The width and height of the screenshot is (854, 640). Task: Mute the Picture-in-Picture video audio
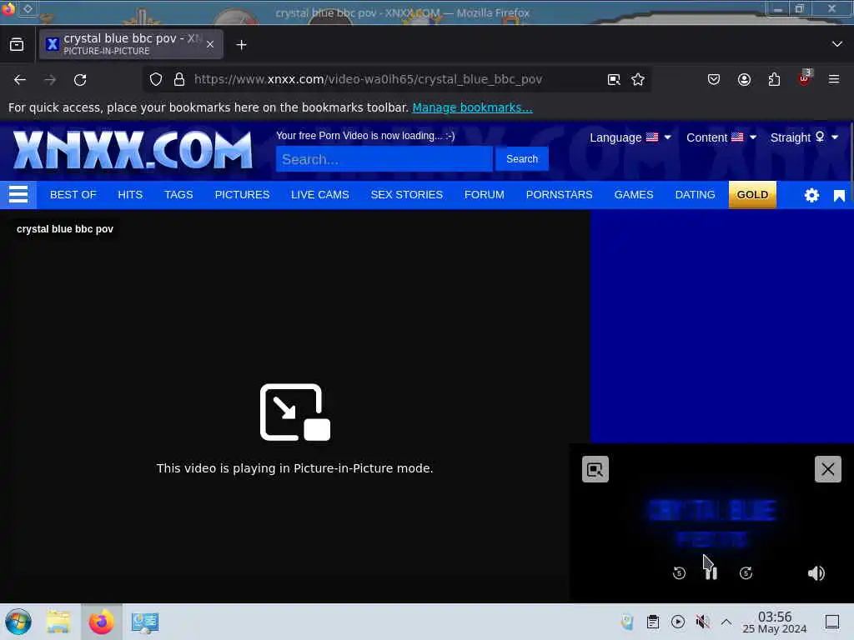click(x=816, y=573)
